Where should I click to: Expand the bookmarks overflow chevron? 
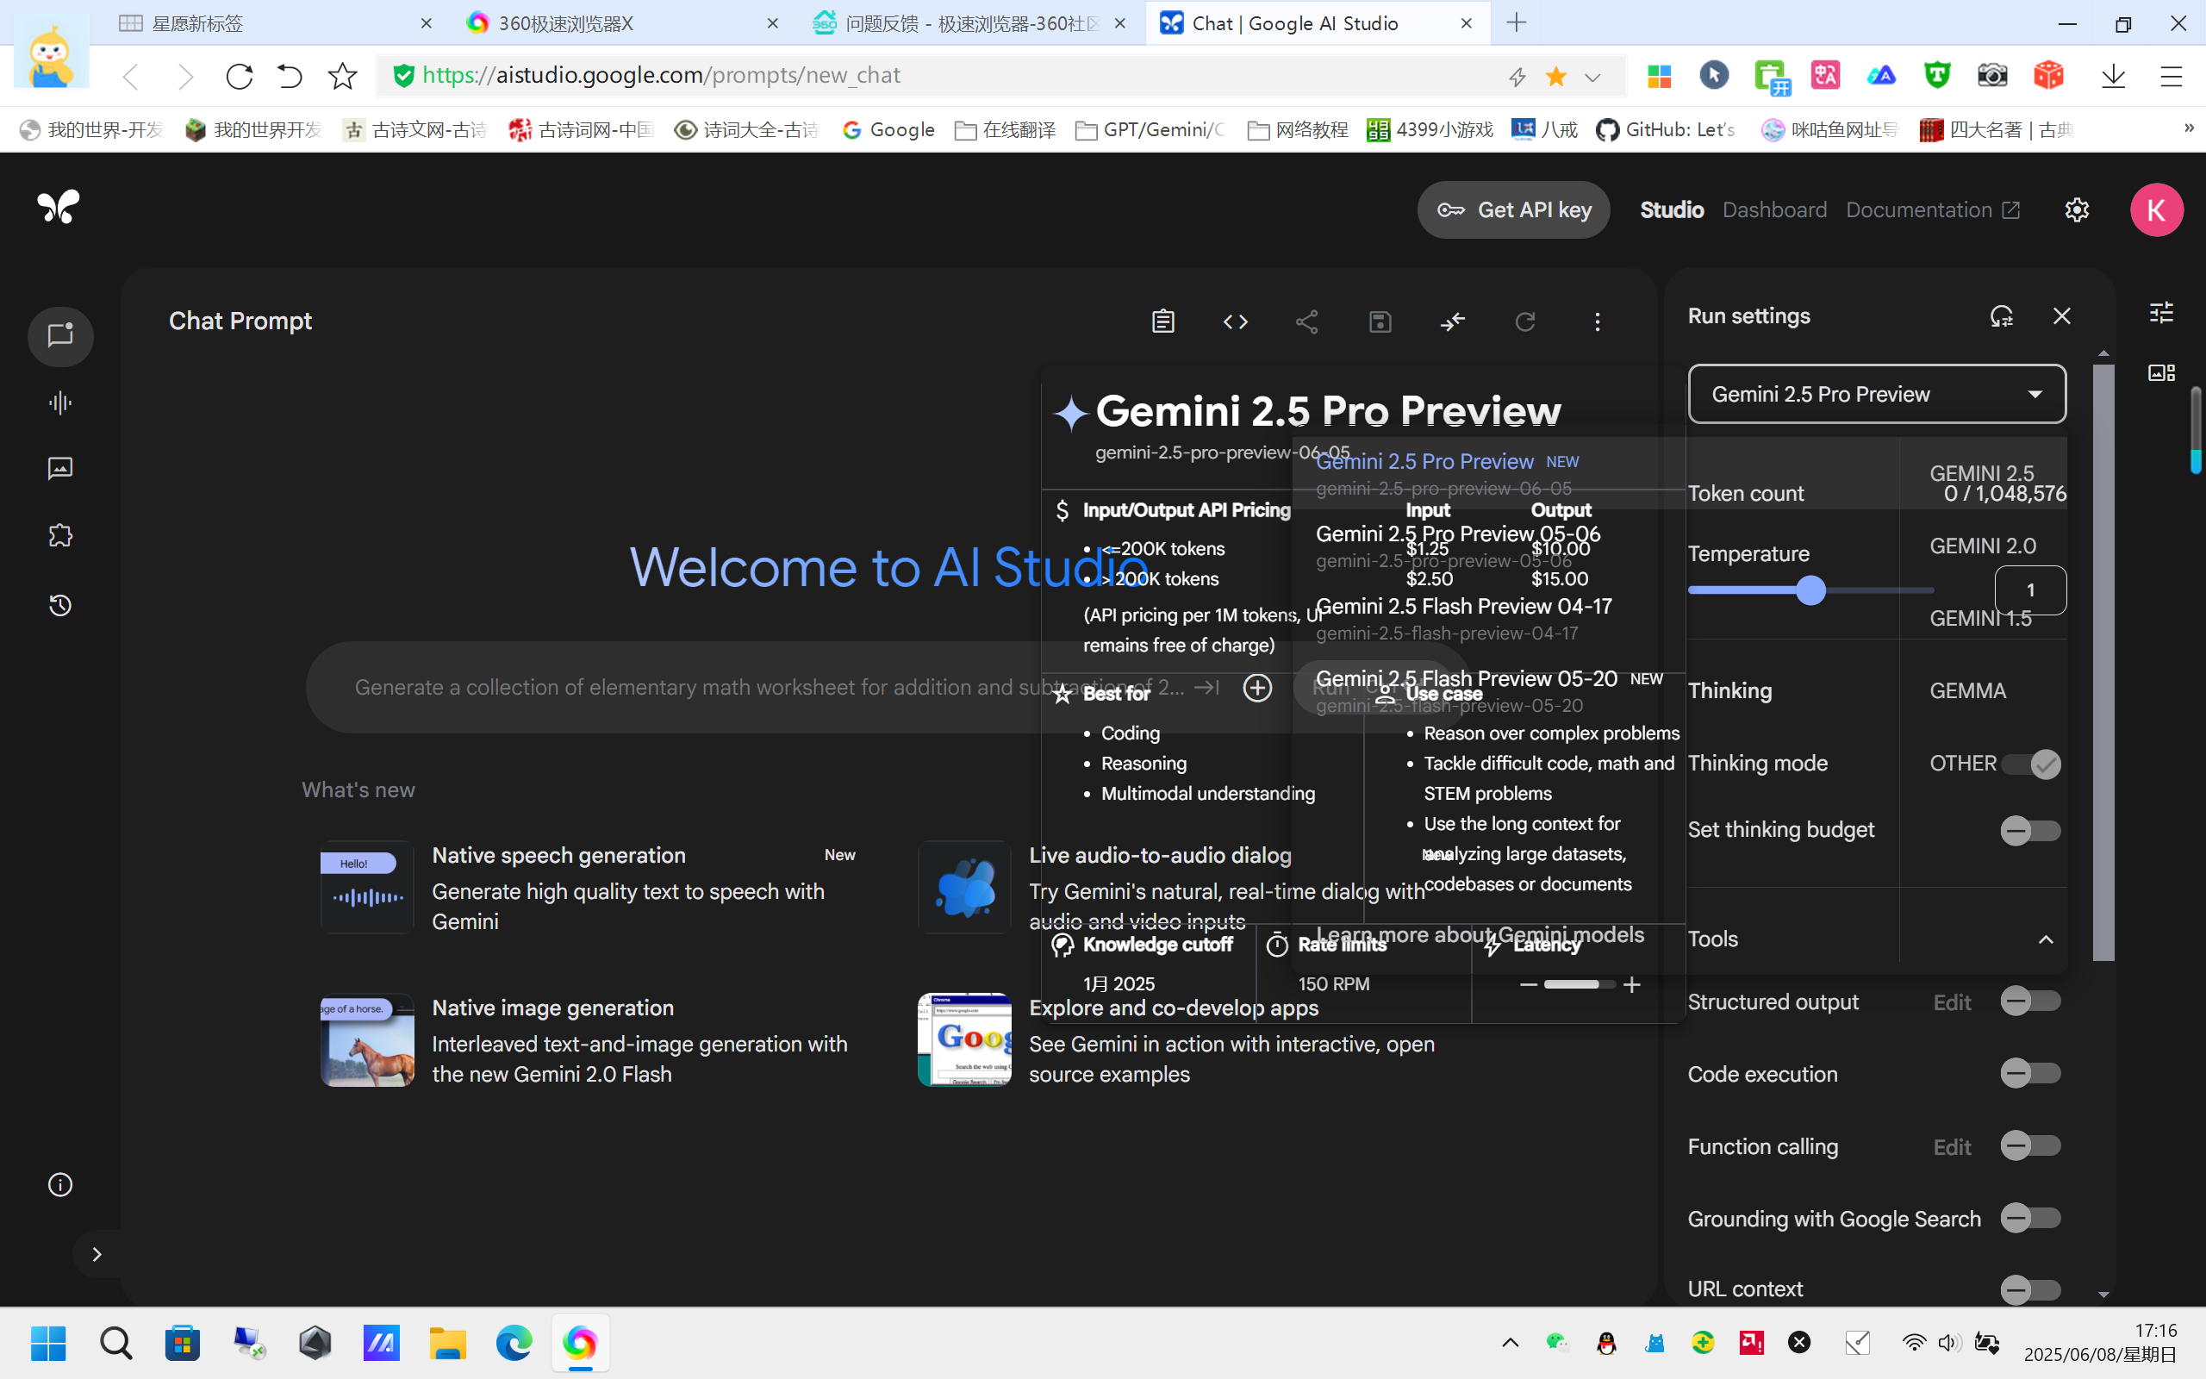click(x=2188, y=128)
